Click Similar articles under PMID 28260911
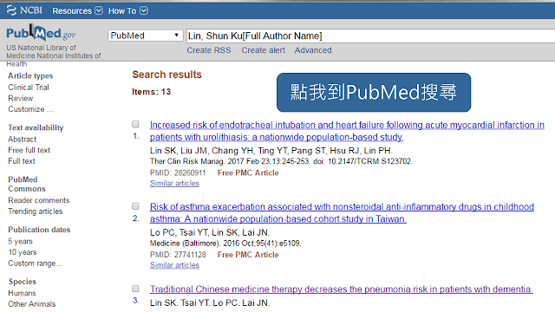 pyautogui.click(x=174, y=183)
